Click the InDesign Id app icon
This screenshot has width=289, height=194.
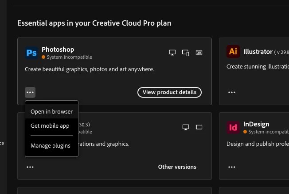(x=233, y=128)
